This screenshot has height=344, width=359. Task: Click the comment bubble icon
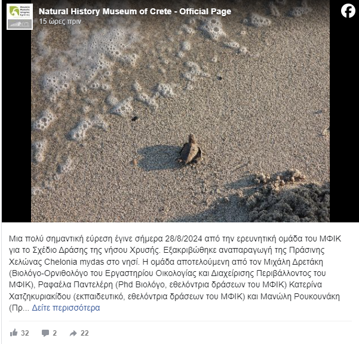[45, 333]
